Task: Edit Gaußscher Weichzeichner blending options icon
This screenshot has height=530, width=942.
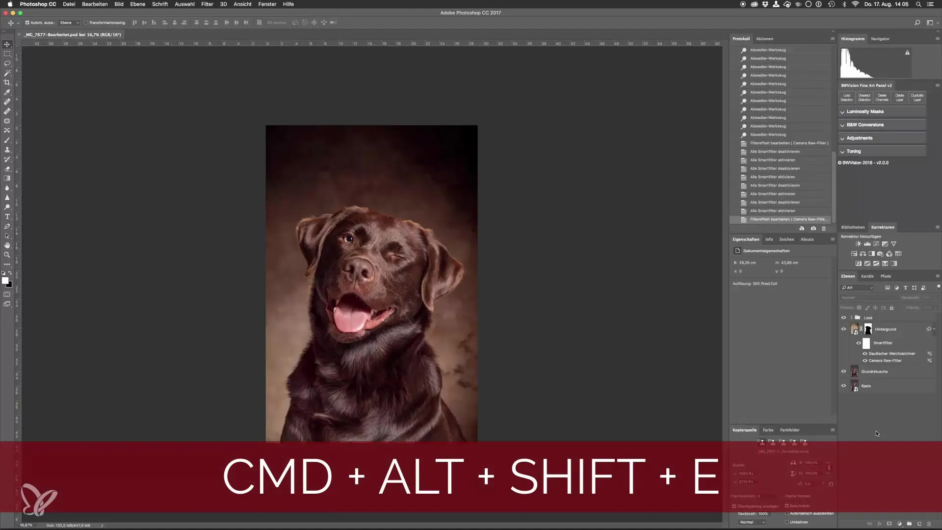Action: click(x=929, y=353)
